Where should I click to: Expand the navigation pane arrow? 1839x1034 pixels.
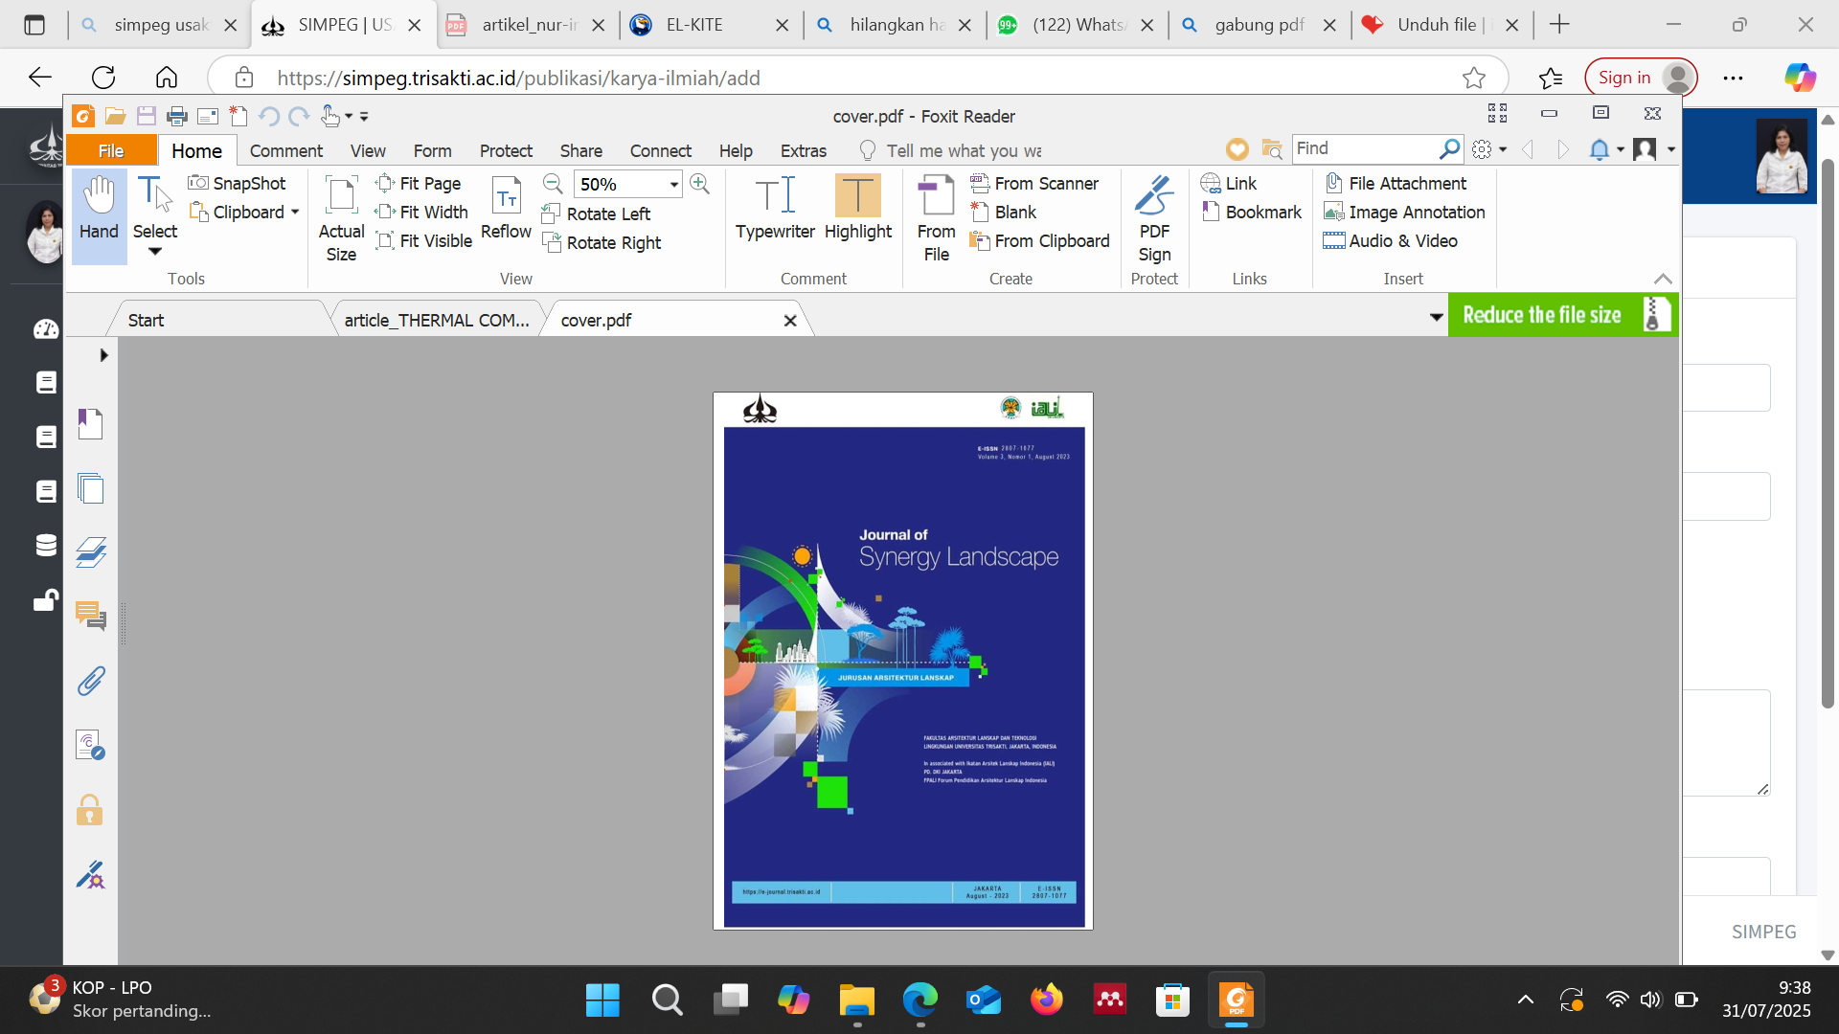103,355
